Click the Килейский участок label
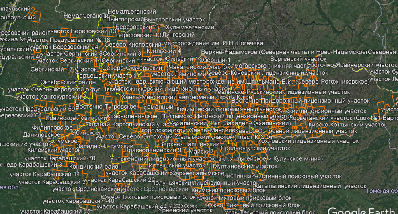Screen dimensions: 398x214 pos(49,150)
